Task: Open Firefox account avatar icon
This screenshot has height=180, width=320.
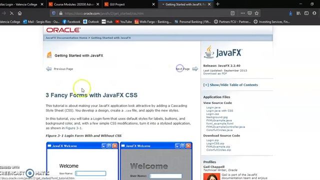Action: tap(314, 13)
